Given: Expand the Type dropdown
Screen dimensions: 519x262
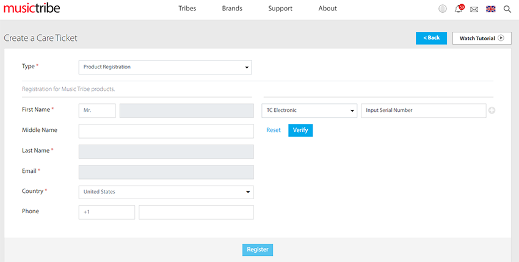Looking at the screenshot, I should click(165, 67).
